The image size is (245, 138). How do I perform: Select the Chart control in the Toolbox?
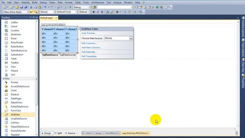pos(14,90)
